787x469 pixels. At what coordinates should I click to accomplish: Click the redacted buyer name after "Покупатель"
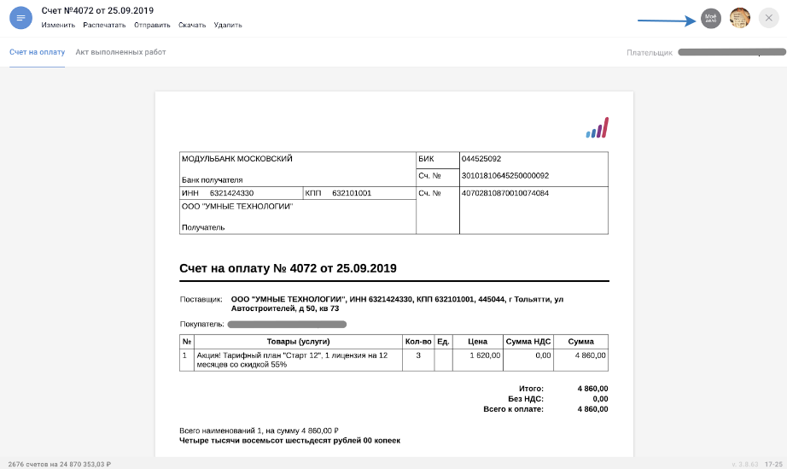point(287,325)
